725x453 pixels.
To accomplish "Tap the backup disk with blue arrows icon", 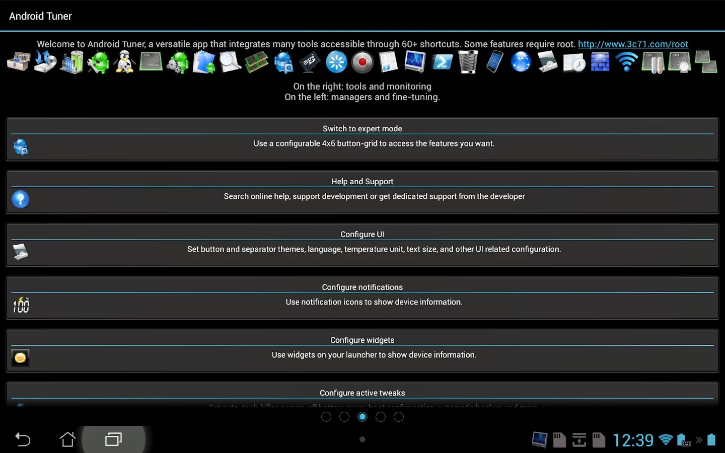I will click(x=45, y=62).
